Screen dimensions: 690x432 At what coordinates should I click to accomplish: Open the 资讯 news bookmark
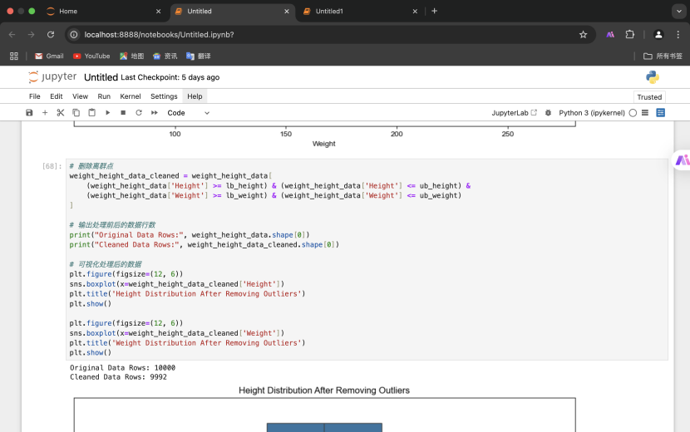[165, 56]
